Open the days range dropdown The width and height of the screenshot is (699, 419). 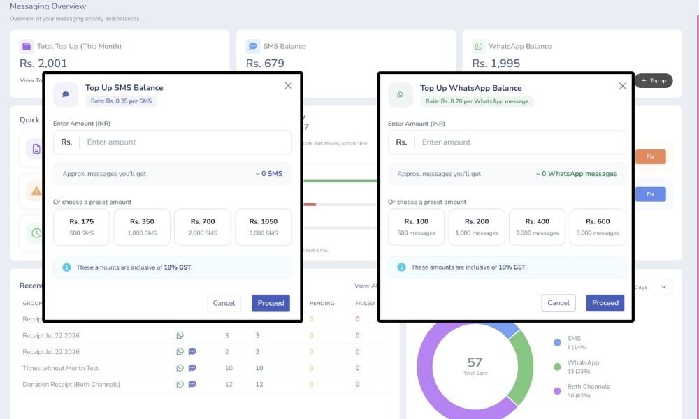pos(653,287)
